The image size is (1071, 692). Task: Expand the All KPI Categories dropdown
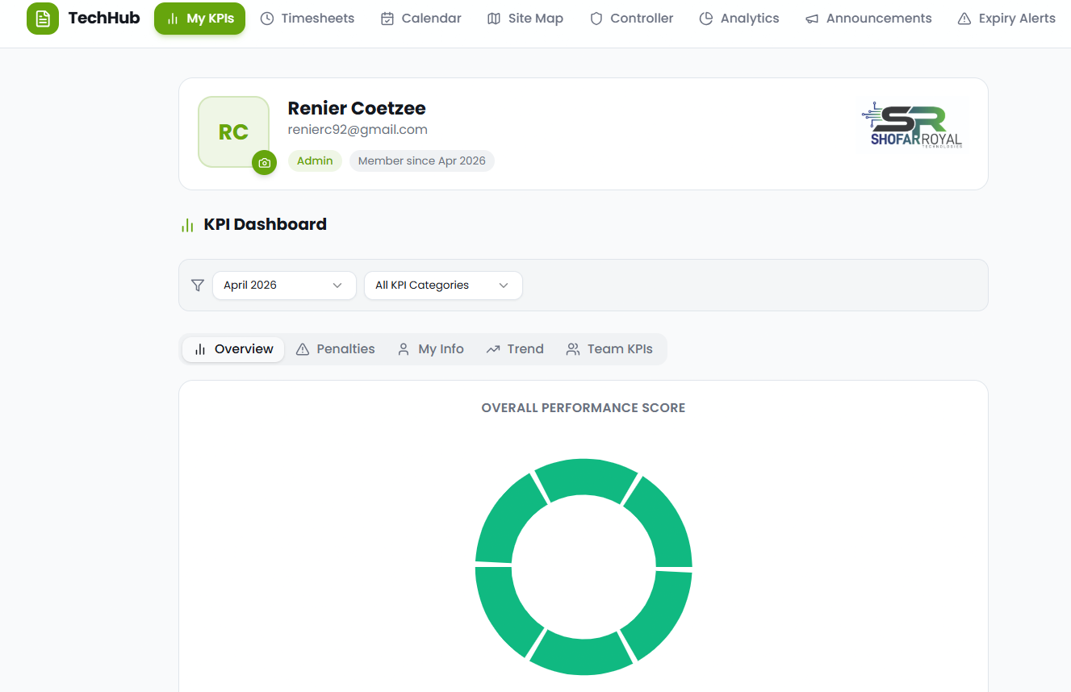pos(443,286)
